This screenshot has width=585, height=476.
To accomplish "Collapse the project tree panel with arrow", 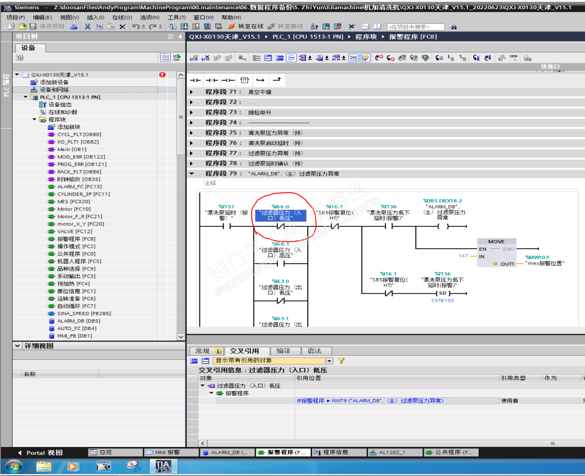I will 180,37.
